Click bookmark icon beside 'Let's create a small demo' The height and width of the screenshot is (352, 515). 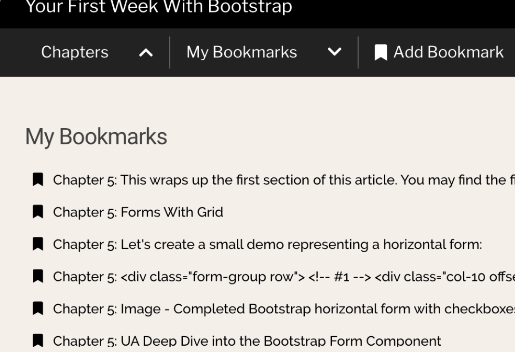tap(38, 244)
